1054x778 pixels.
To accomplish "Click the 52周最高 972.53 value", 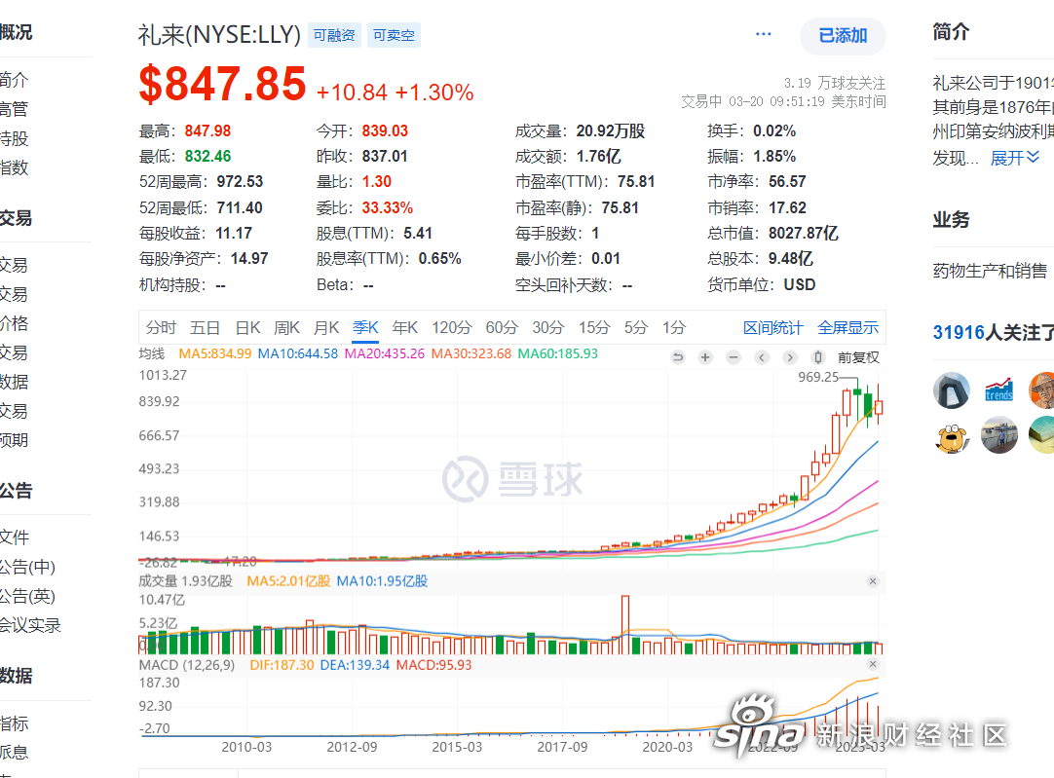I will pyautogui.click(x=240, y=182).
